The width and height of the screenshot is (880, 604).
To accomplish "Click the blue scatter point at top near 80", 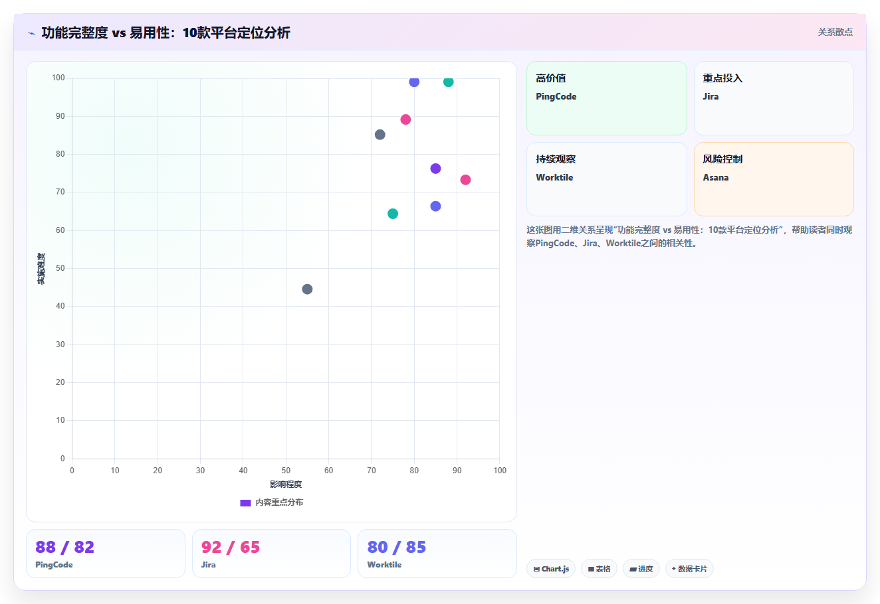I will pyautogui.click(x=414, y=82).
